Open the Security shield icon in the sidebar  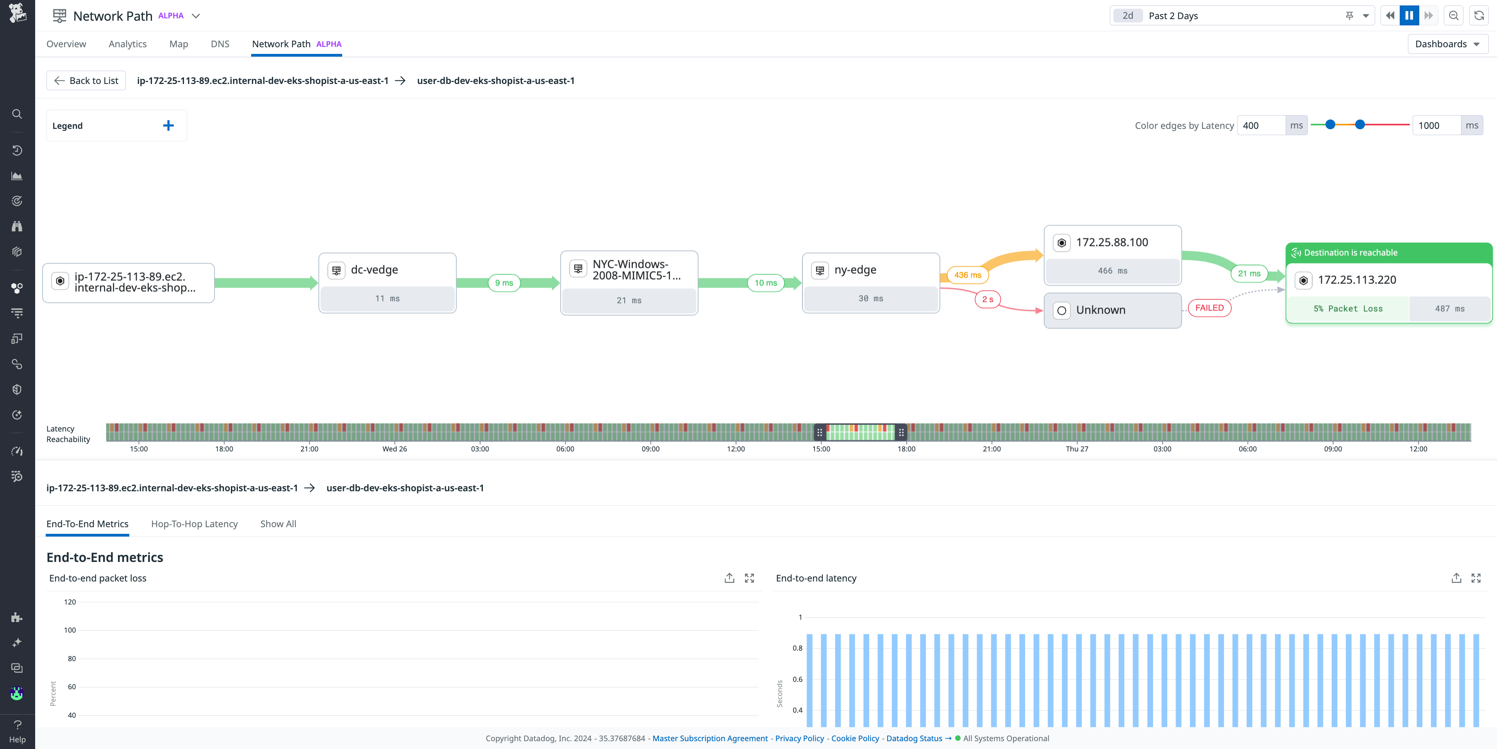17,389
